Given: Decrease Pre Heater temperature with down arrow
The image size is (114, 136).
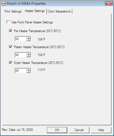Looking at the screenshot, I should click(28, 40).
